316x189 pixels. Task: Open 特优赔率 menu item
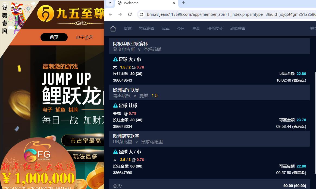[147, 29]
